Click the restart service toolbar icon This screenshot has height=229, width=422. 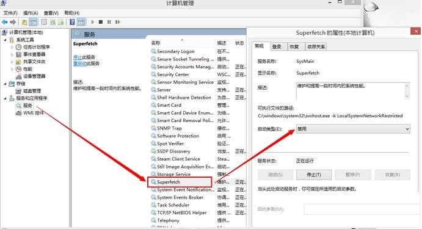tap(118, 22)
